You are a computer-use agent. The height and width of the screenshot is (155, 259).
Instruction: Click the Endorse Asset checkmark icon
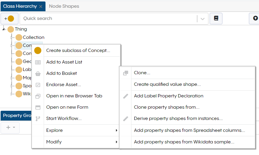click(38, 85)
